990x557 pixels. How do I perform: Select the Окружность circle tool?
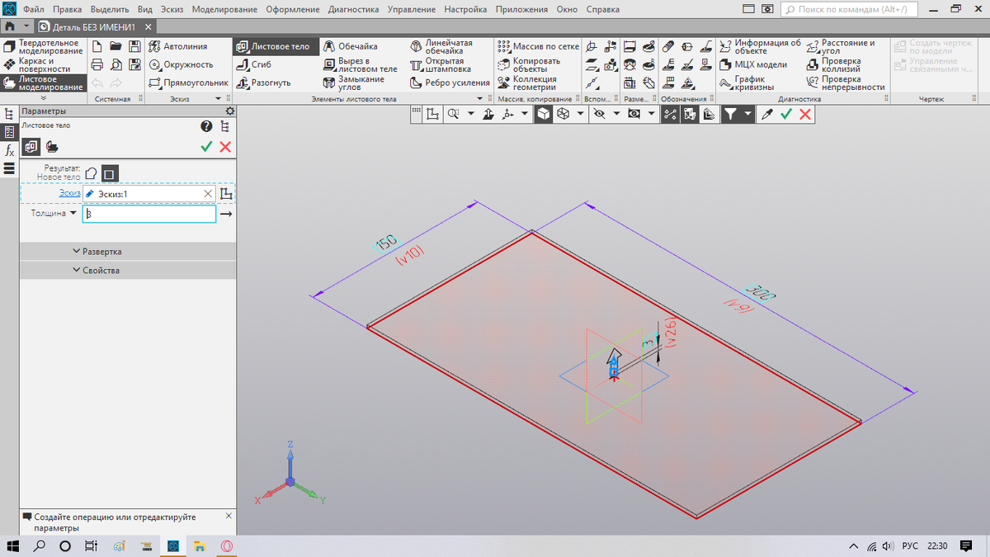(x=181, y=64)
